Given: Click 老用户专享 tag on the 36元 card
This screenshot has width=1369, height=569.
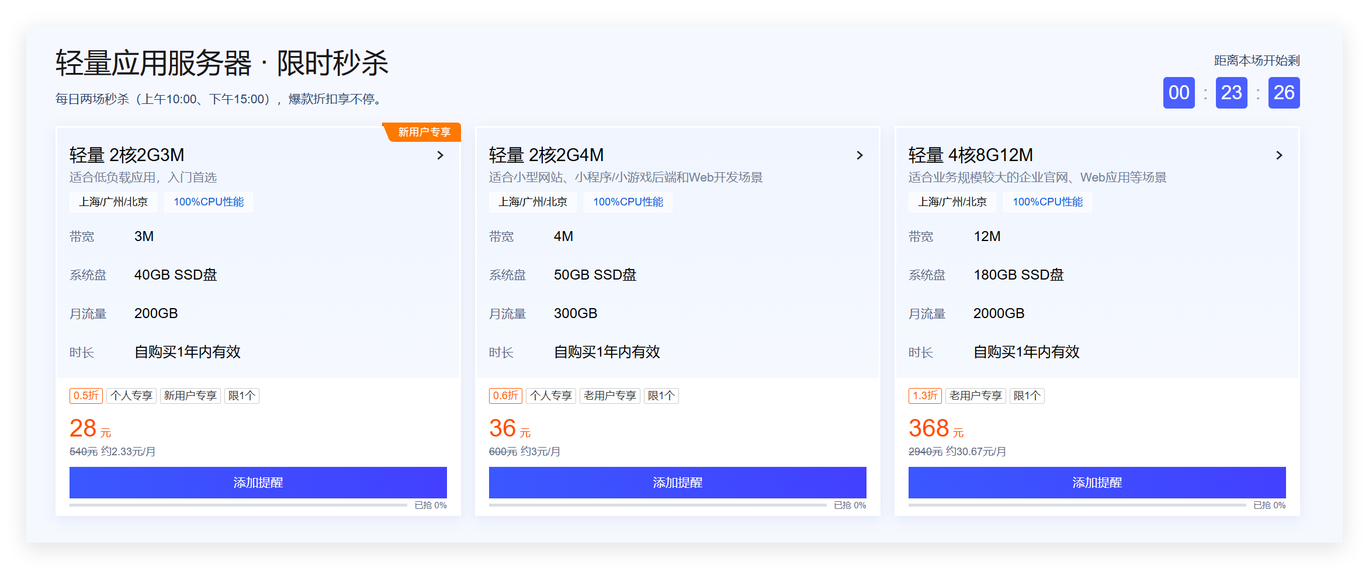Looking at the screenshot, I should pyautogui.click(x=610, y=396).
